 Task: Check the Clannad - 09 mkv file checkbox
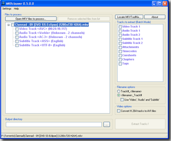(x=13, y=25)
